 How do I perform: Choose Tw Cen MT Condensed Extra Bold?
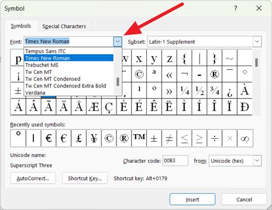69,86
